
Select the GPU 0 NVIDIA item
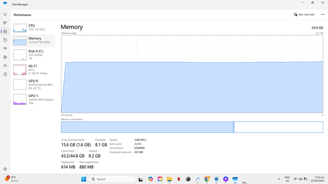pyautogui.click(x=33, y=84)
